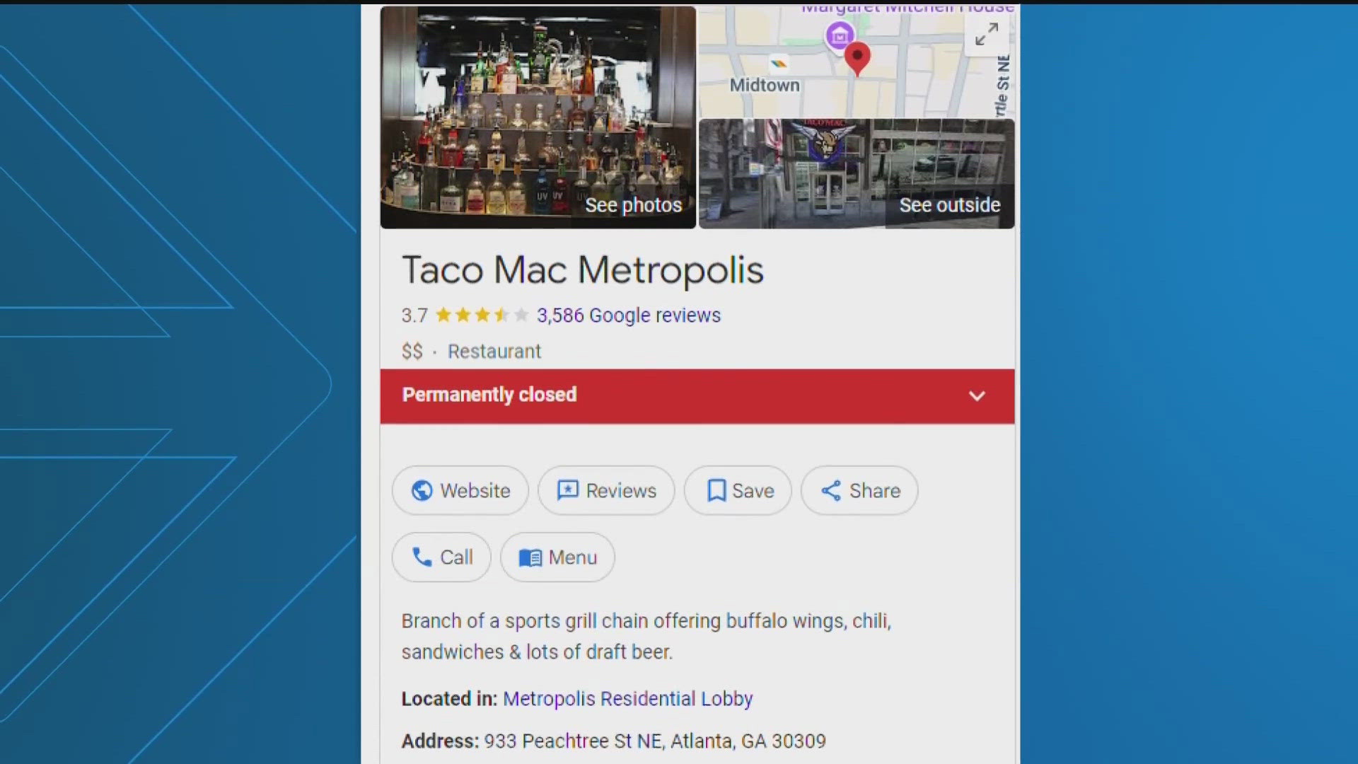Viewport: 1358px width, 764px height.
Task: Expand the map with the arrows icon
Action: coord(986,34)
